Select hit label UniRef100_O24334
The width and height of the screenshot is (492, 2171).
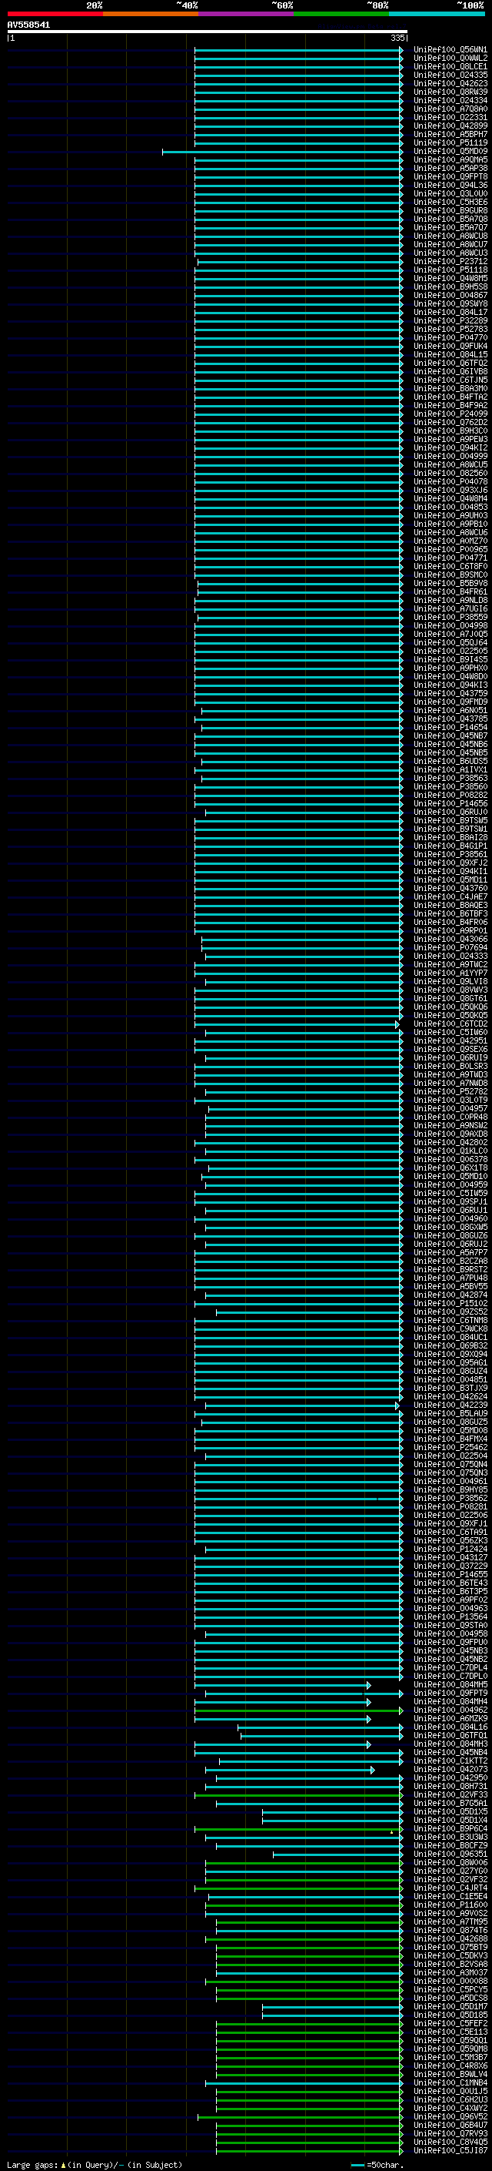tap(450, 100)
